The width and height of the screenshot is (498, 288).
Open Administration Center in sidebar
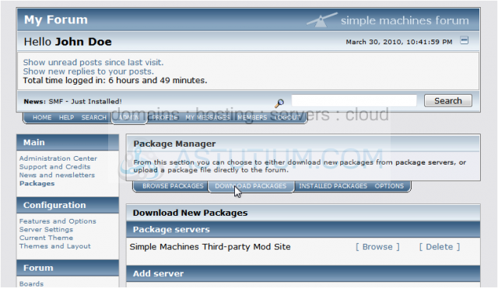[x=58, y=158]
